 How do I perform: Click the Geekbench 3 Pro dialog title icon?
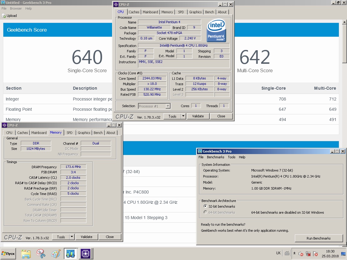pos(200,151)
